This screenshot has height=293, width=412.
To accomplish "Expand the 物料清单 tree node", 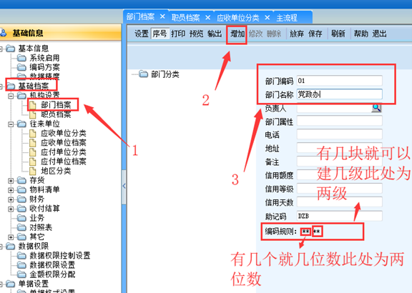I will pyautogui.click(x=11, y=190).
